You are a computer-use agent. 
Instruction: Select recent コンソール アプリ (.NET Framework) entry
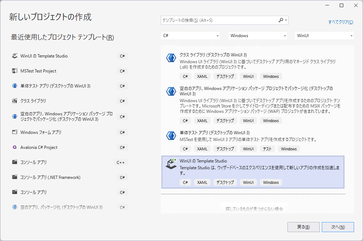(x=69, y=177)
